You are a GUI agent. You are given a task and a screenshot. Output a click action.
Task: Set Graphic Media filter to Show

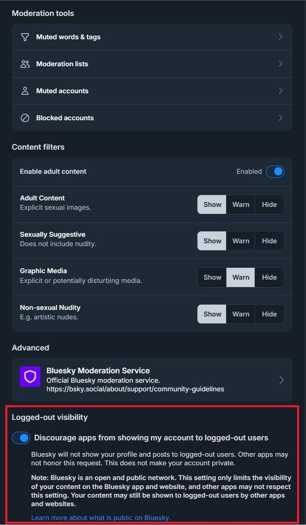click(x=212, y=278)
